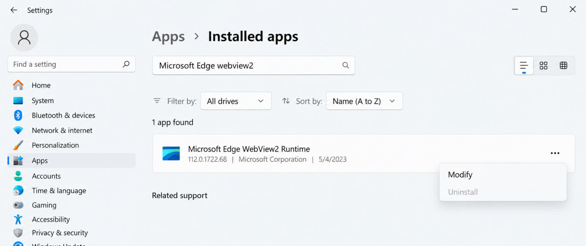Open the user profile avatar

click(x=24, y=37)
